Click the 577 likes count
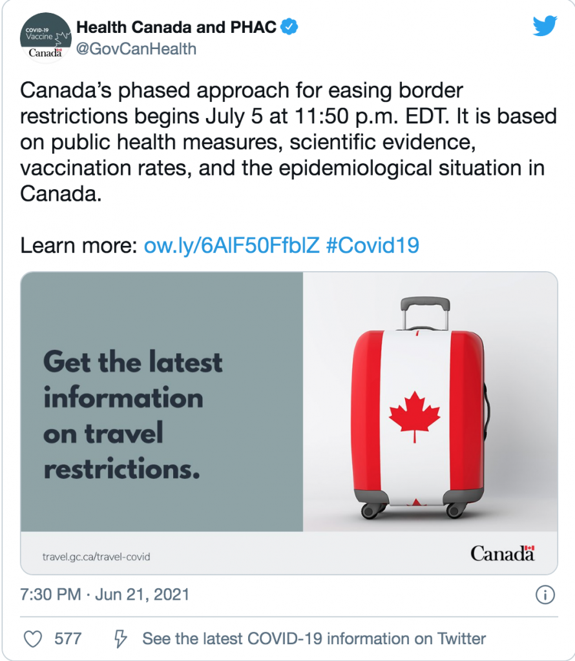 tap(68, 638)
